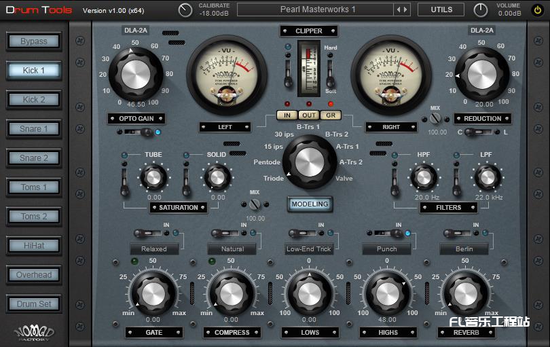
Task: Toggle the HPF filter switch
Action: pos(395,182)
